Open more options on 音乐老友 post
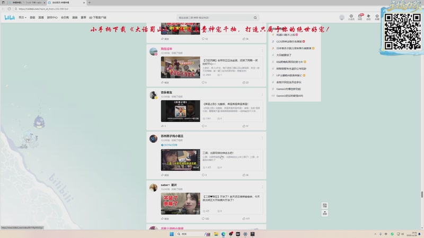Image resolution: width=424 pixels, height=238 pixels. click(262, 95)
